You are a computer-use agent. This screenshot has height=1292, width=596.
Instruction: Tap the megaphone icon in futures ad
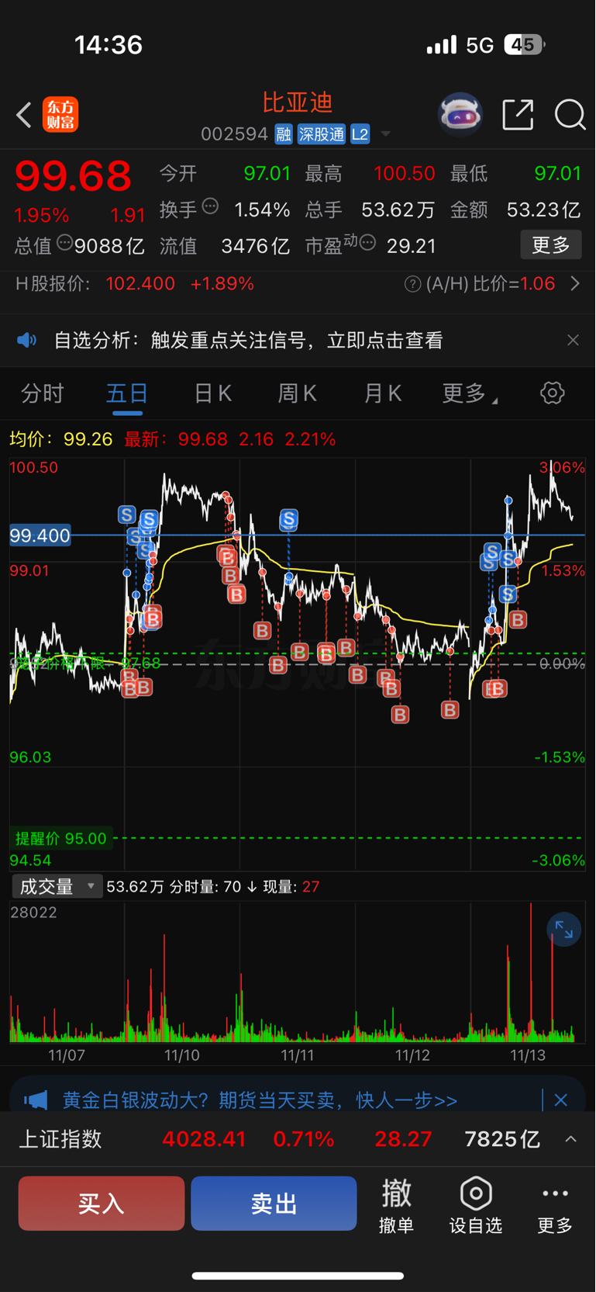coord(36,1100)
